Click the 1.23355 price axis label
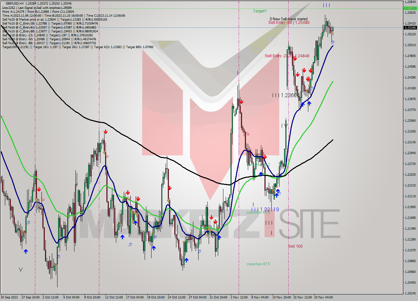Image resolution: width=418 pixels, height=301 pixels. (x=410, y=131)
